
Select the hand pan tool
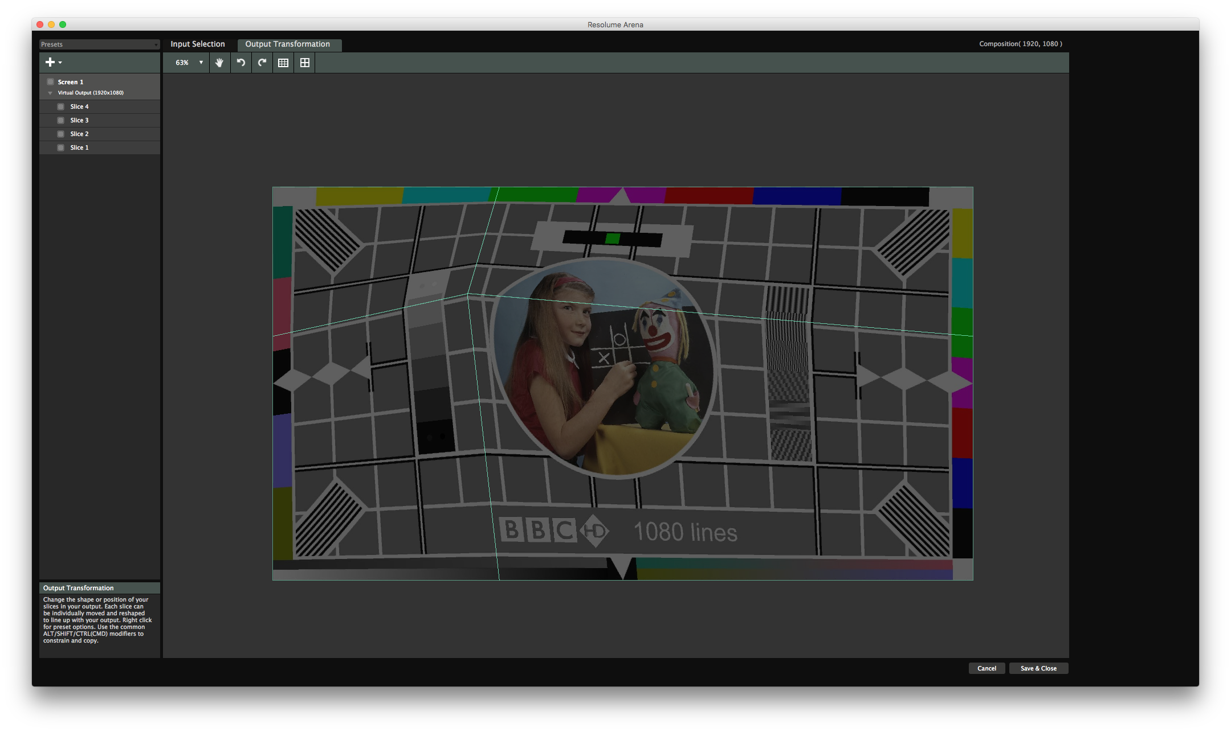point(219,63)
